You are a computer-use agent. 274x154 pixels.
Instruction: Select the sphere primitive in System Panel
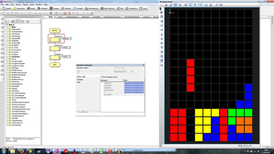pyautogui.click(x=162, y=21)
